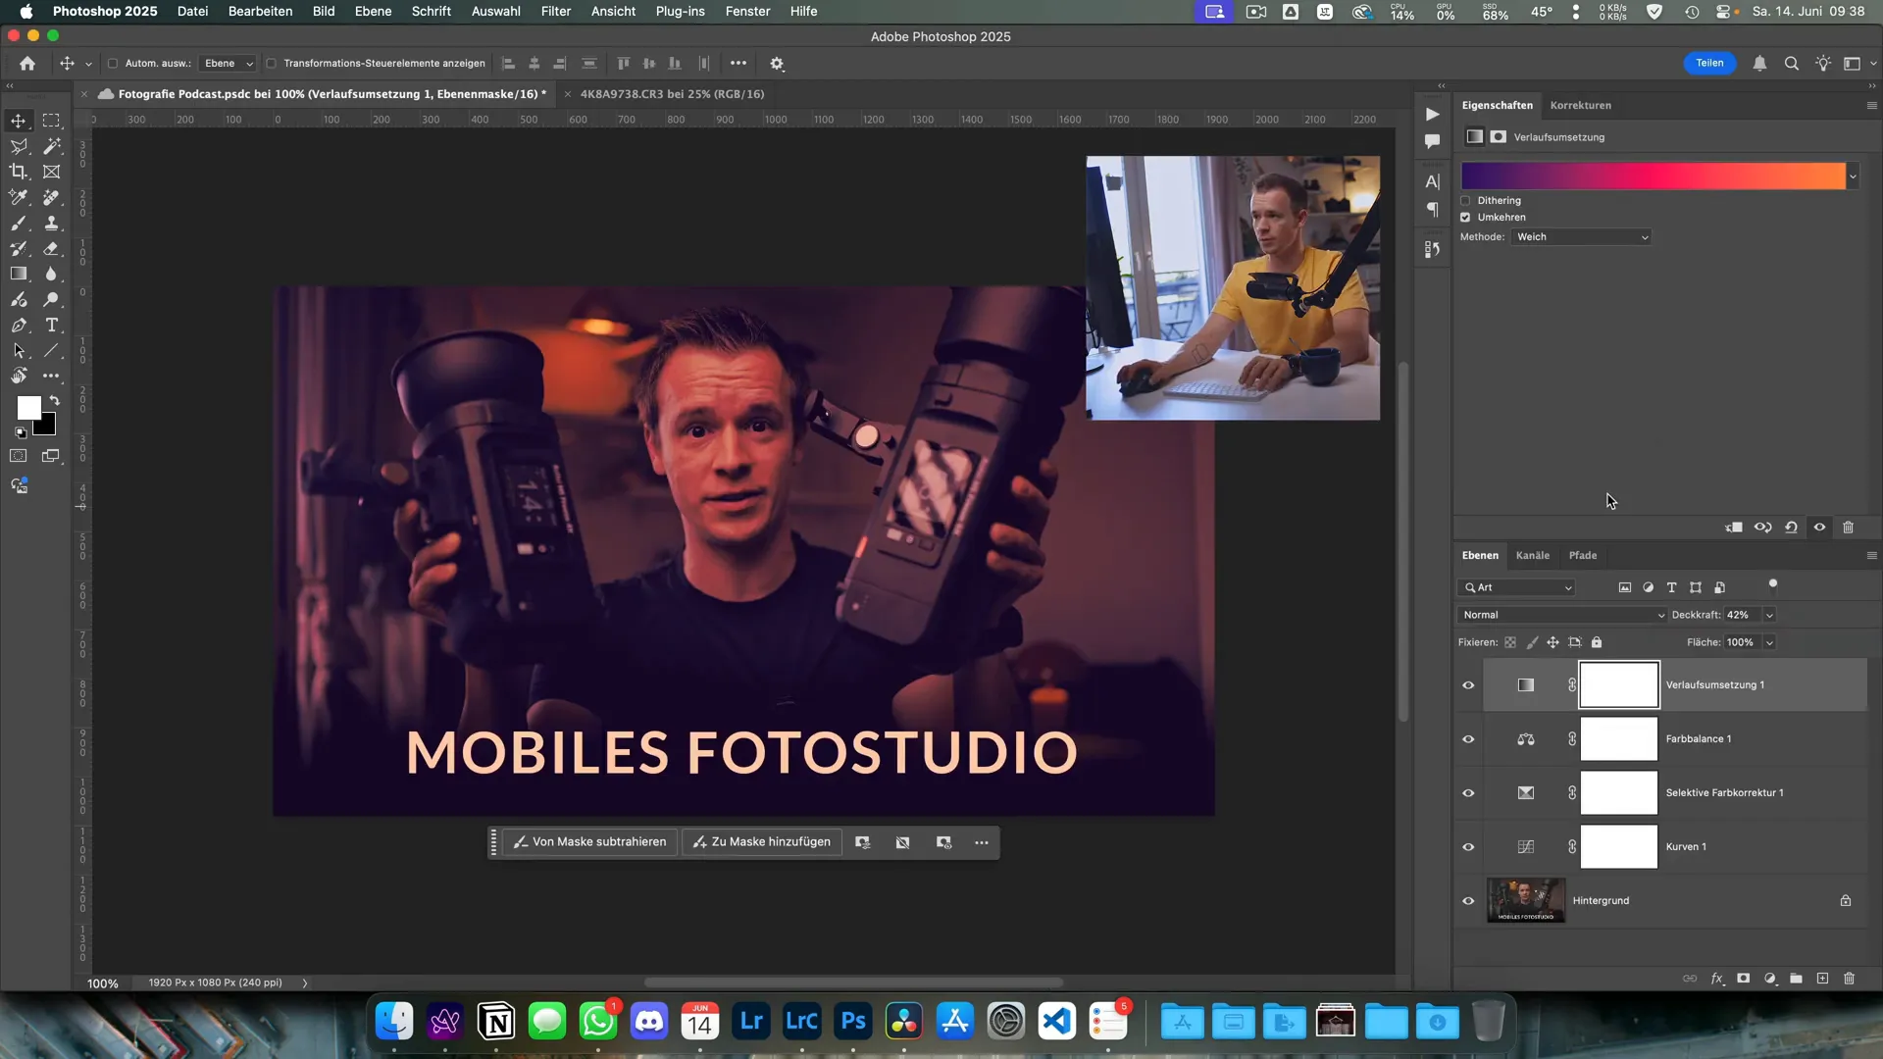Toggle visibility of the Kurven 1 layer
1883x1059 pixels.
point(1468,847)
